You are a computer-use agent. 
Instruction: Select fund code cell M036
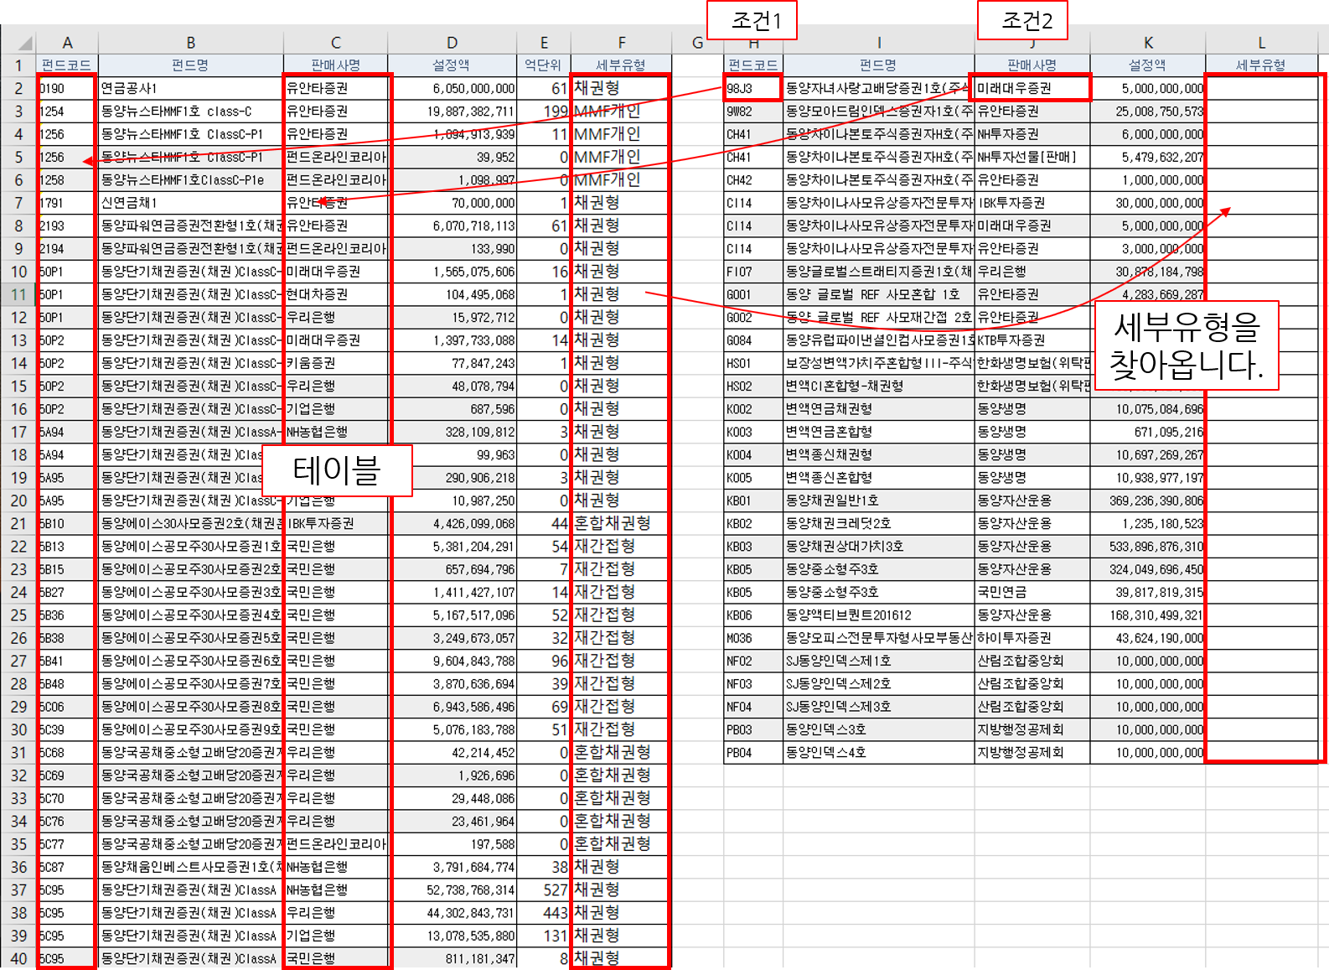[x=753, y=638]
